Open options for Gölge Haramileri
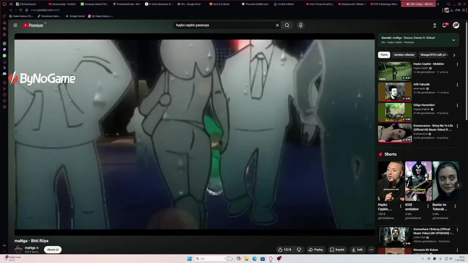This screenshot has height=263, width=468. (x=457, y=105)
